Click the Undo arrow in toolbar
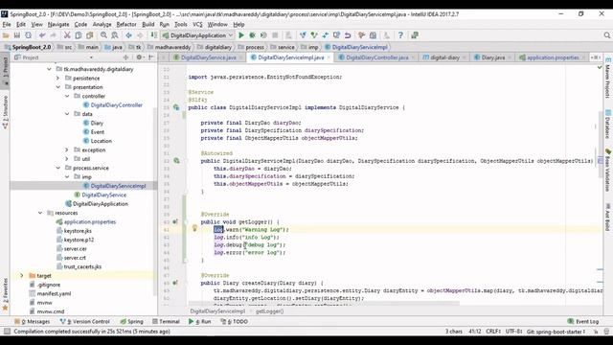This screenshot has width=613, height=345. click(42, 35)
